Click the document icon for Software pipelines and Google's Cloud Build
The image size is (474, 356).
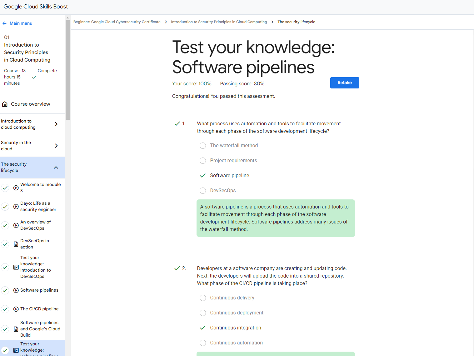click(16, 329)
